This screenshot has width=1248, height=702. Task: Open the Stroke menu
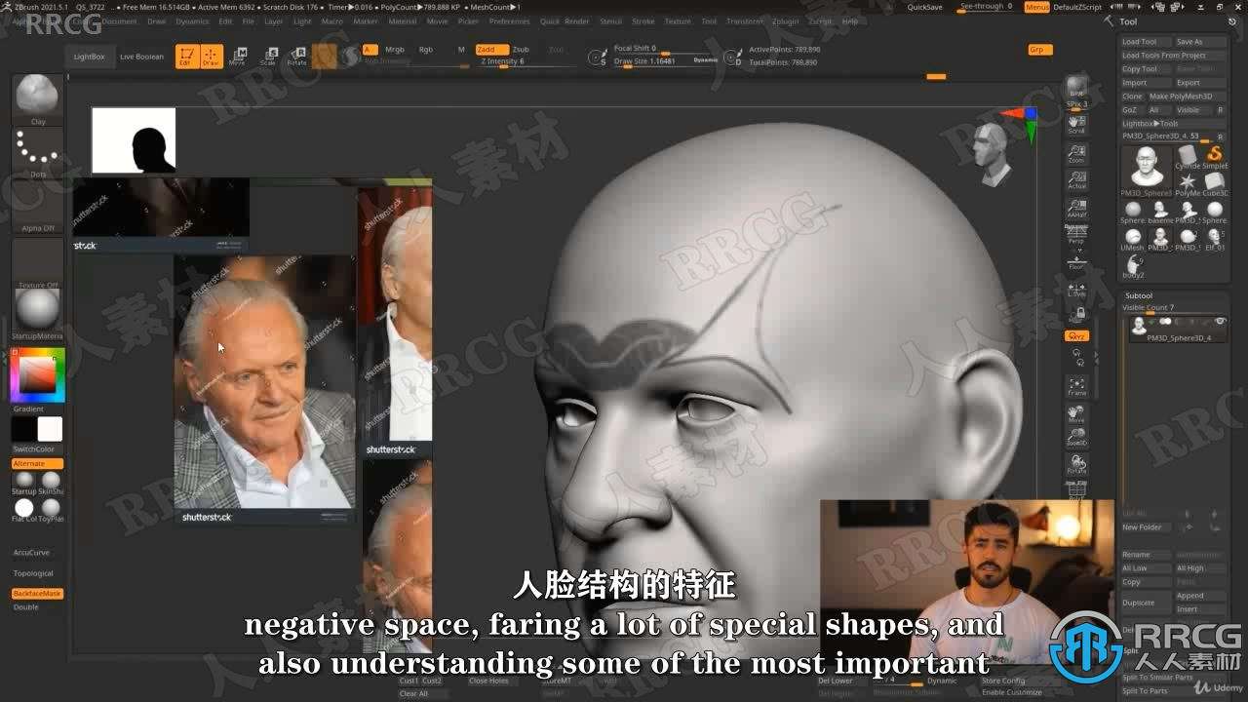tap(643, 21)
